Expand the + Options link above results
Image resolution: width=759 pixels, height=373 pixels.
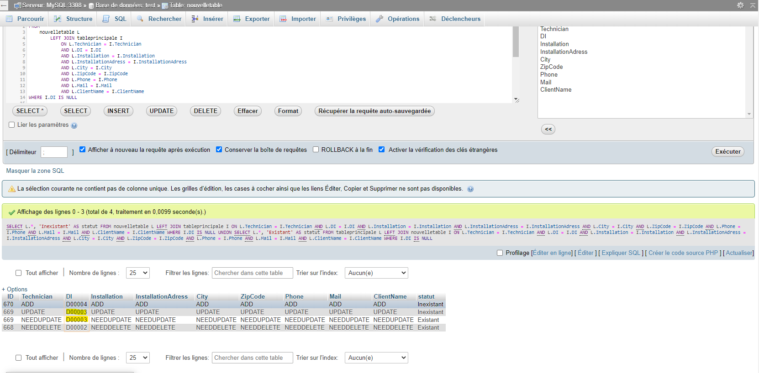(x=15, y=289)
